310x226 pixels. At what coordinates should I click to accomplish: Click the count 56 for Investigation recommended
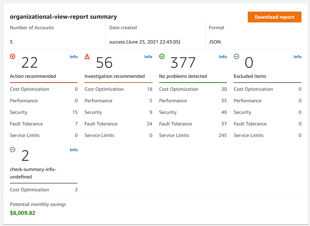click(x=104, y=63)
